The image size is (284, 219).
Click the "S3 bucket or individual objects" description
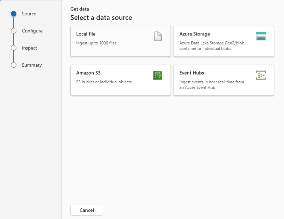104,82
